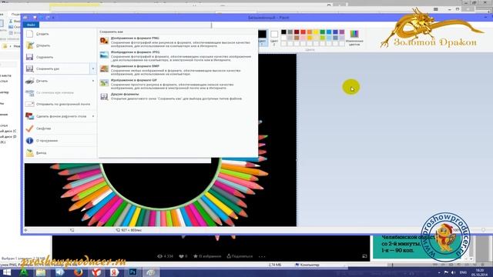The height and width of the screenshot is (277, 493).
Task: Open File Explorer folder icon on taskbar
Action: click(41, 272)
